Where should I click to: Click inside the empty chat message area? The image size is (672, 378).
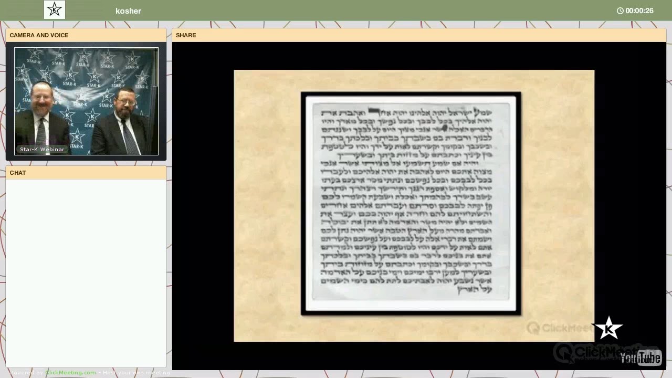(86, 273)
